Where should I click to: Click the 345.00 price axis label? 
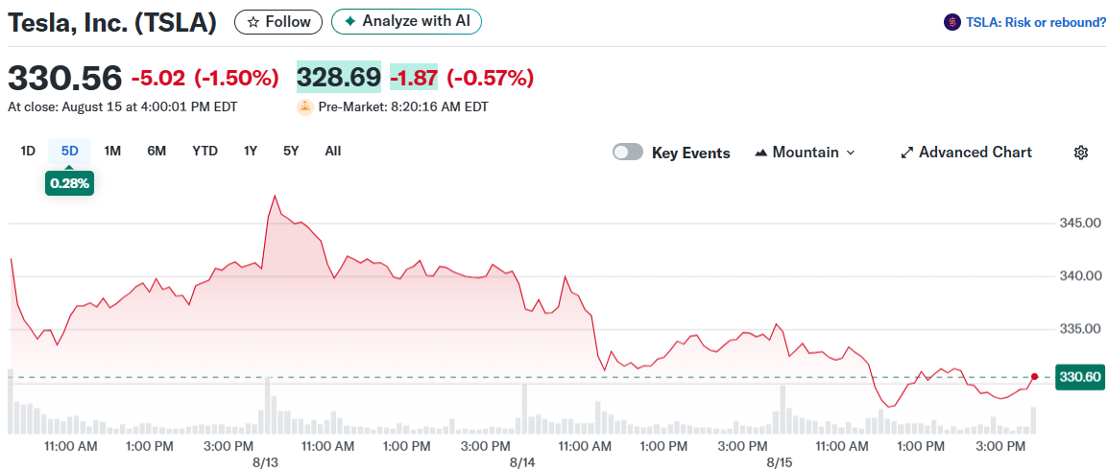click(x=1080, y=223)
